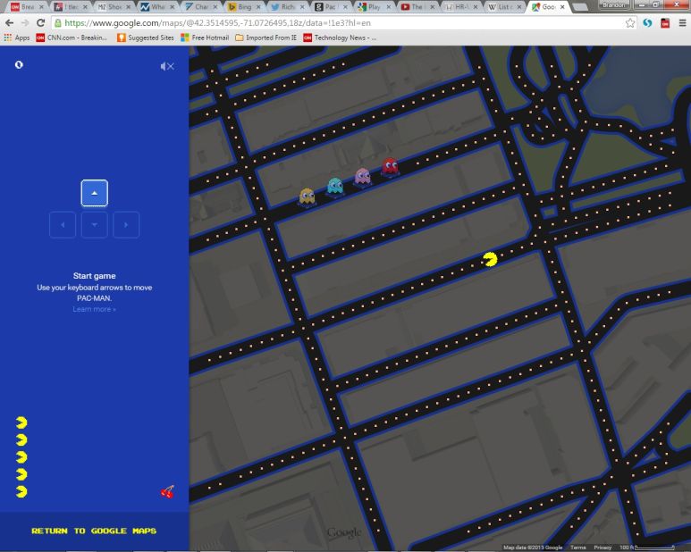The height and width of the screenshot is (552, 691).
Task: Switch to the YouTube The tab
Action: [x=417, y=6]
